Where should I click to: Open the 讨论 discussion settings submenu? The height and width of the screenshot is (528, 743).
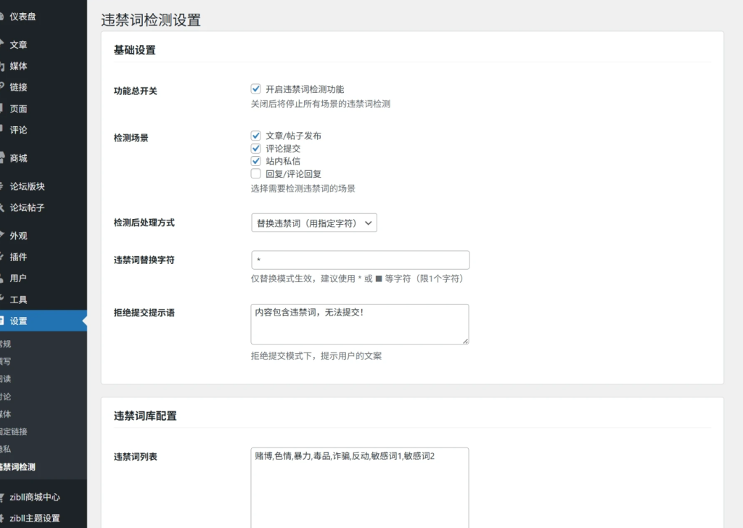click(x=6, y=396)
